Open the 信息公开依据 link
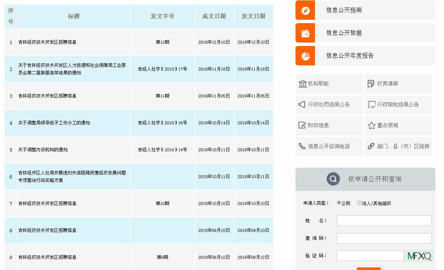The height and width of the screenshot is (270, 444). click(x=344, y=33)
